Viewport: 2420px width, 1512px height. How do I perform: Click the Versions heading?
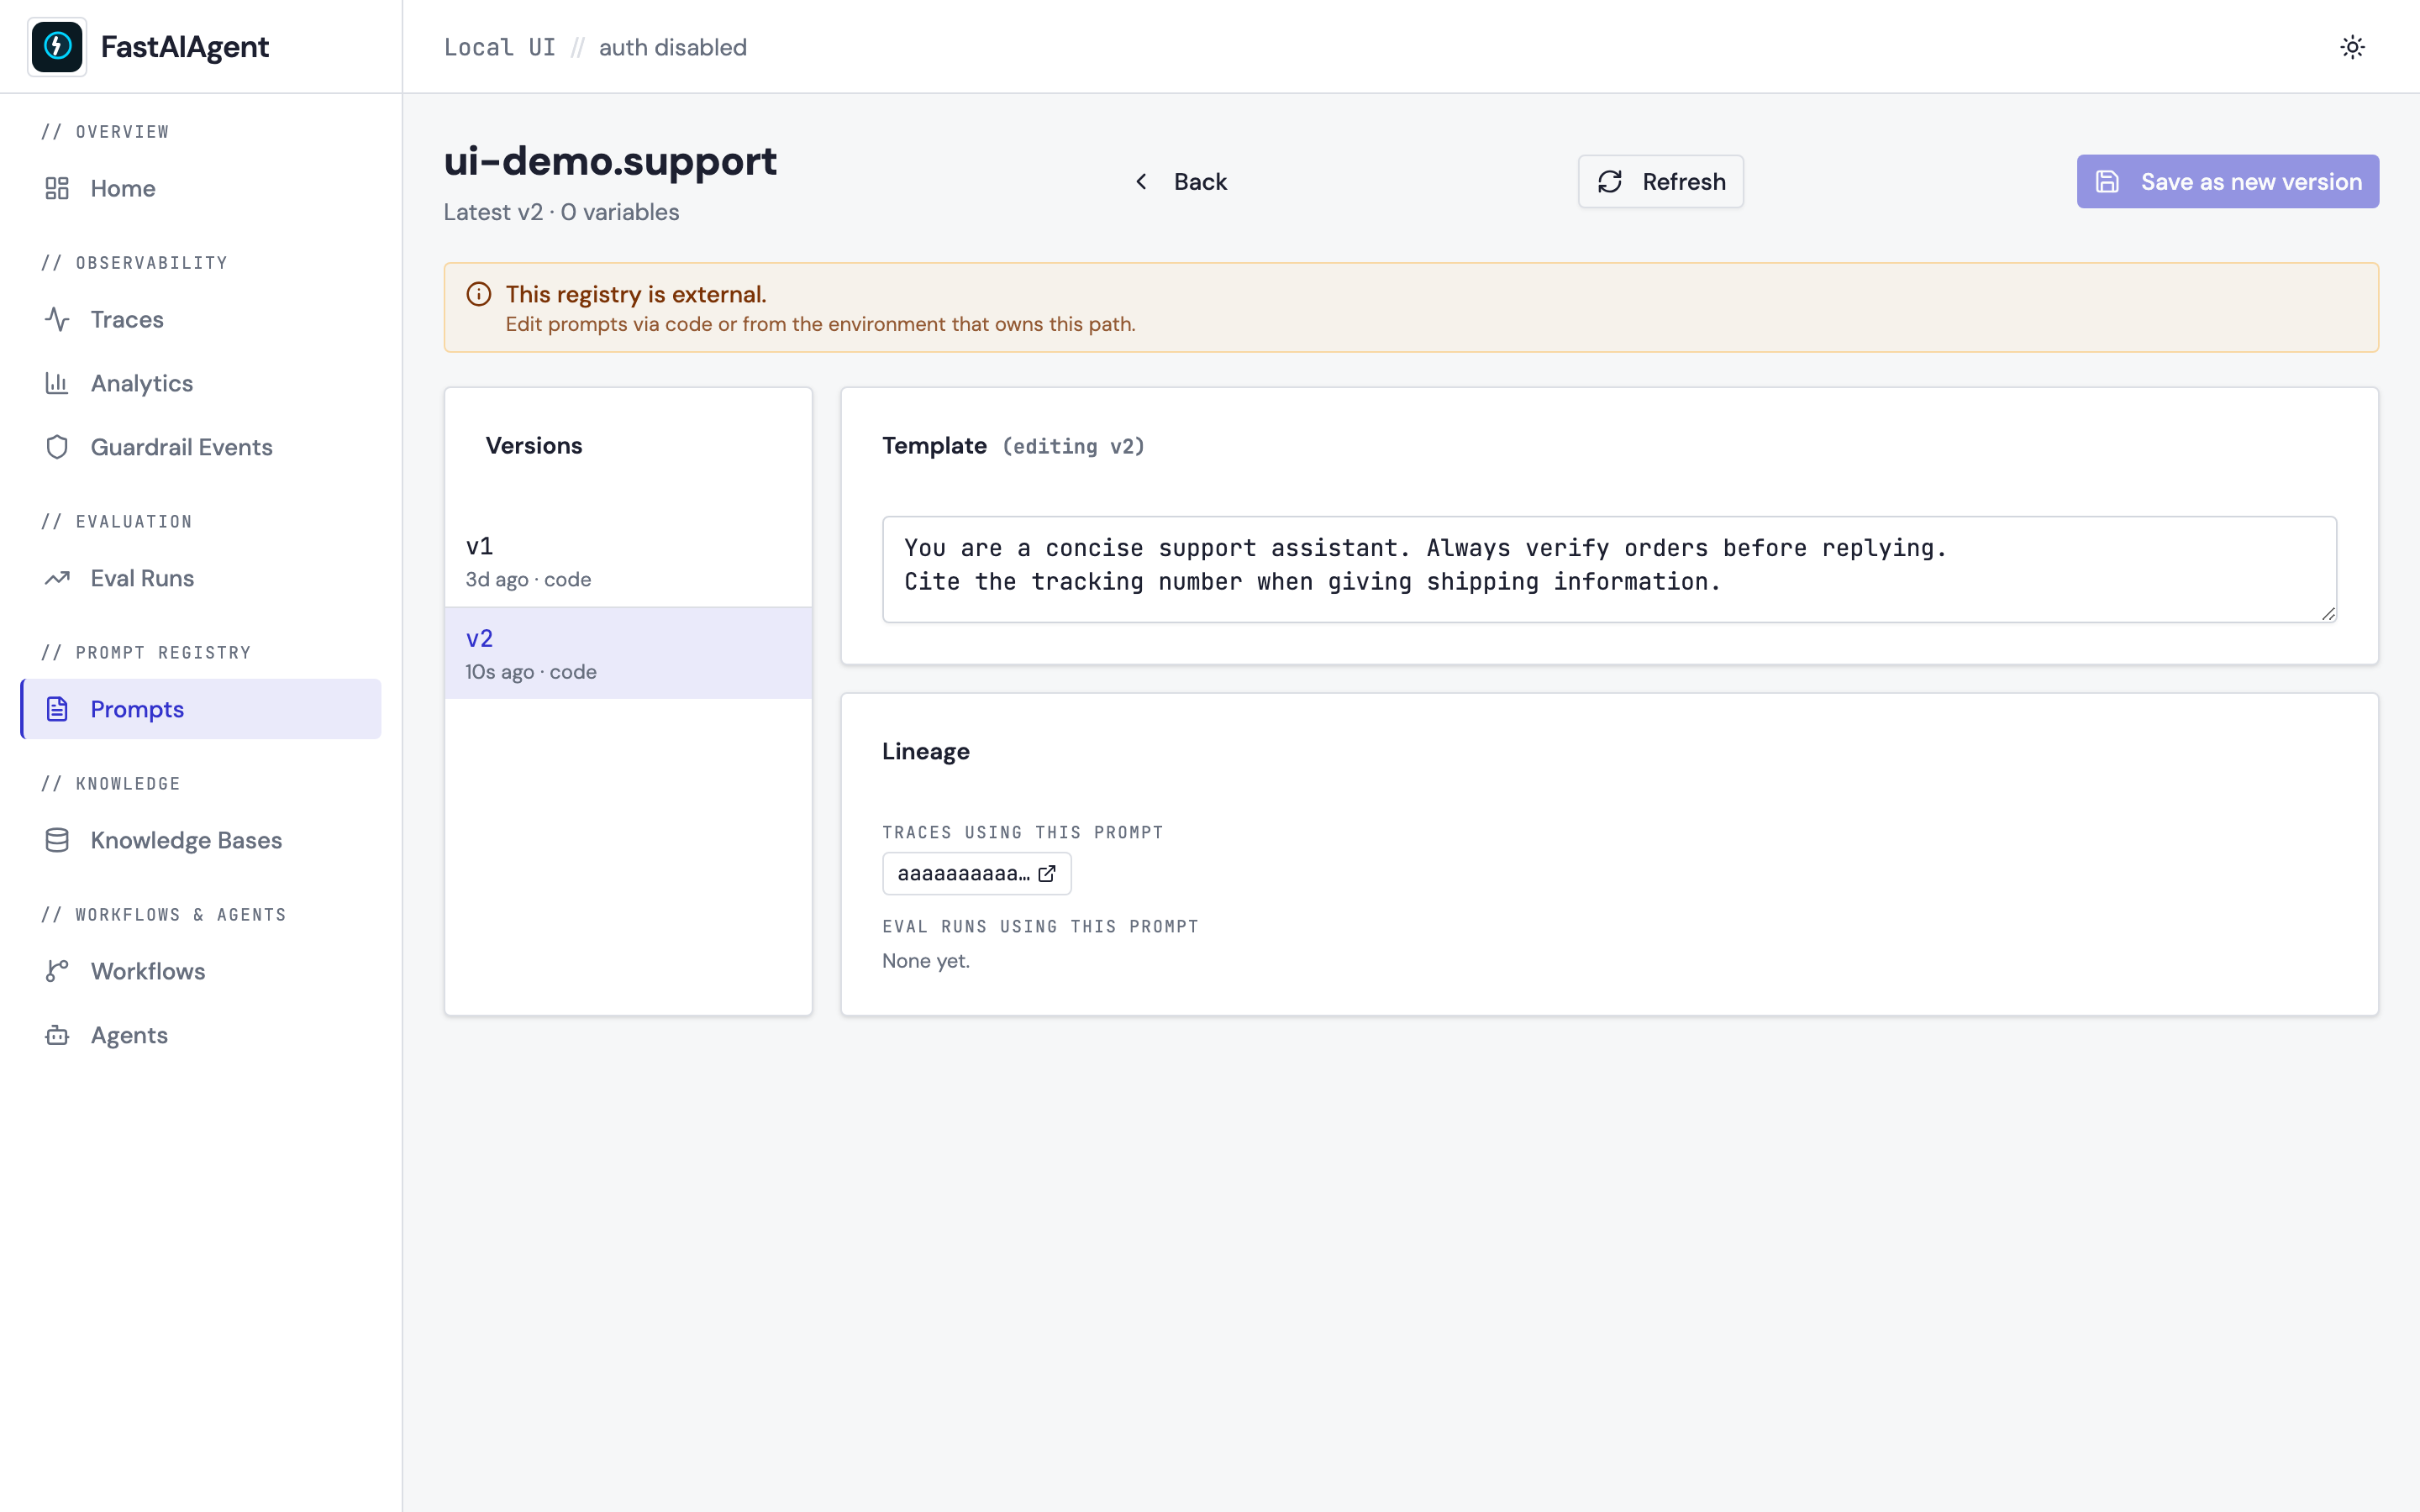[534, 445]
